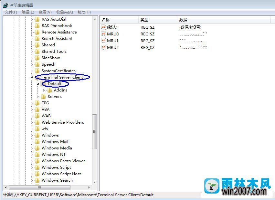Expand the Shared Tools key
275x200 pixels.
pyautogui.click(x=32, y=52)
